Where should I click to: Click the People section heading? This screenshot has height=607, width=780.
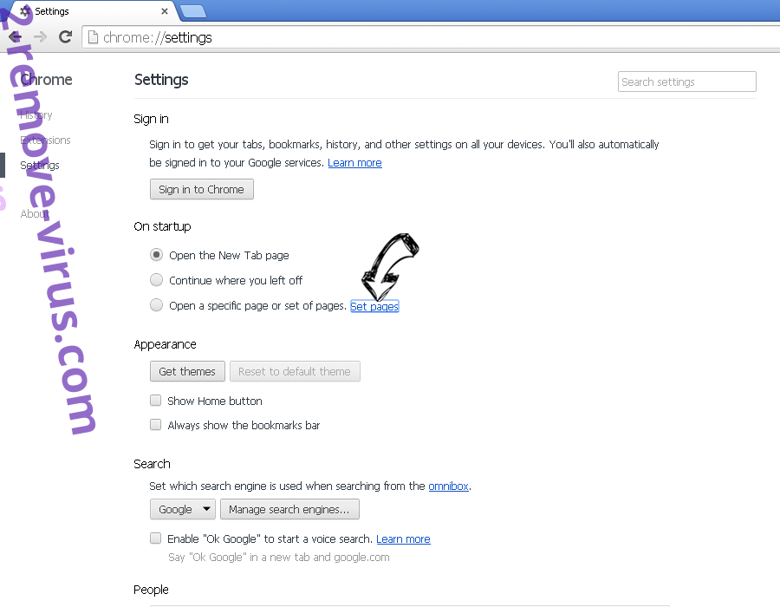(x=151, y=590)
